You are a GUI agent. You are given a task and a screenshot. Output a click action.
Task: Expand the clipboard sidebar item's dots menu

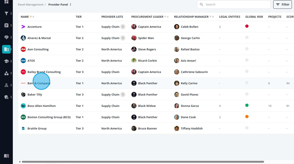pos(11,25)
